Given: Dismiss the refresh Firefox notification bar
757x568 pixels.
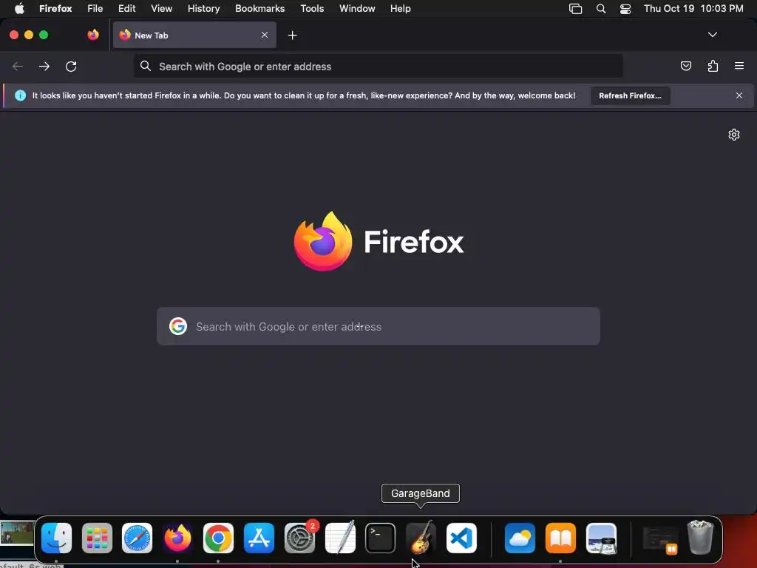Looking at the screenshot, I should pos(739,95).
